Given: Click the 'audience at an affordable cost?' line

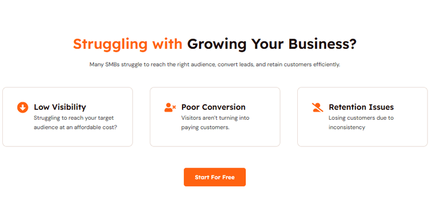Looking at the screenshot, I should tap(75, 127).
